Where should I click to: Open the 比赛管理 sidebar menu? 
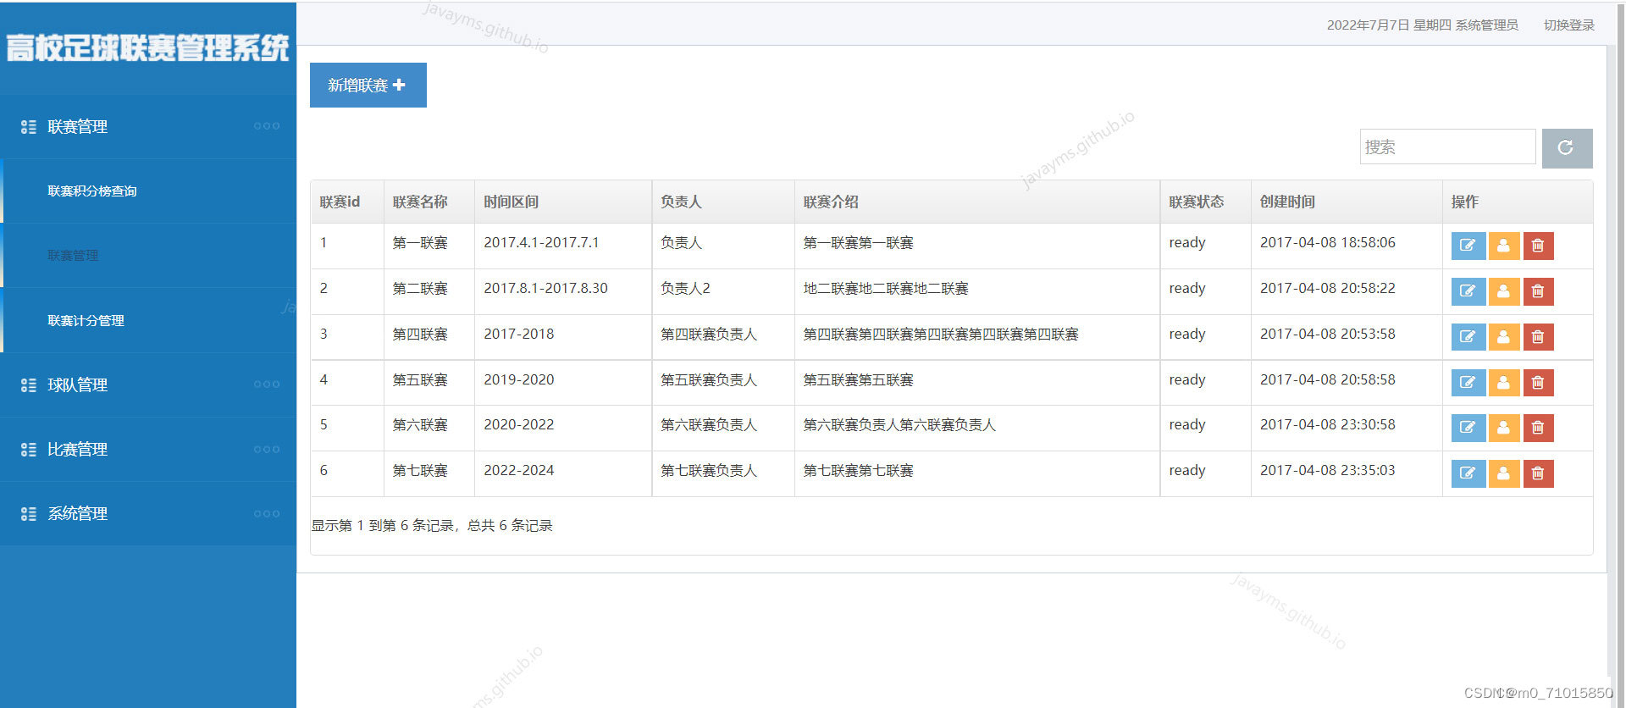tap(148, 450)
